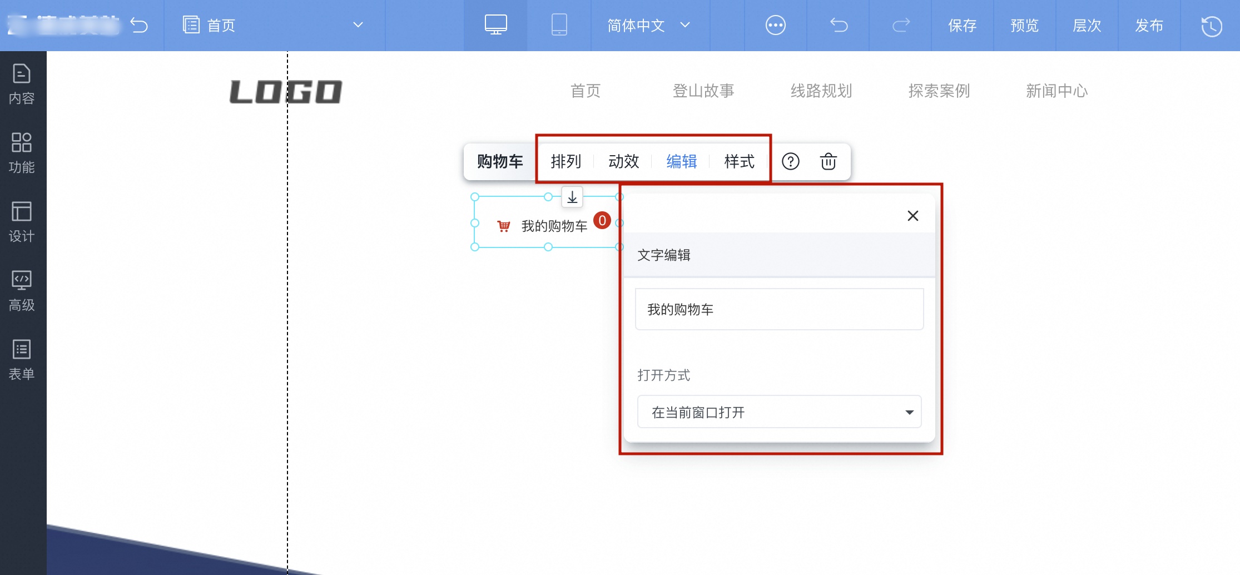
Task: Select the 编辑 edit tab
Action: coord(682,161)
